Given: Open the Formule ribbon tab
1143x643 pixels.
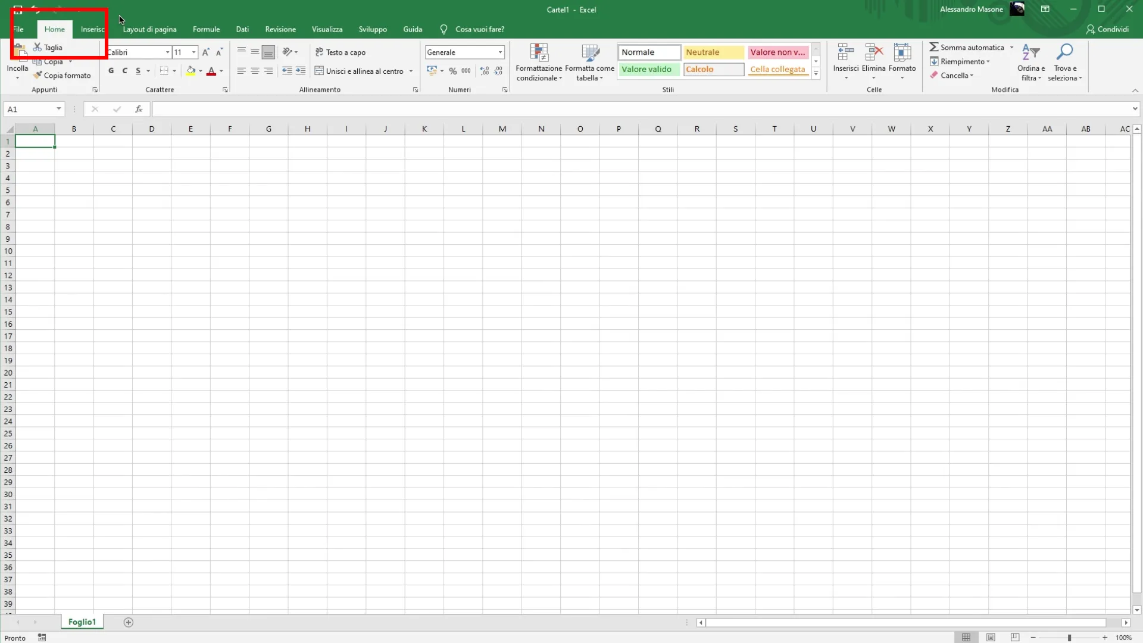Looking at the screenshot, I should tap(206, 29).
